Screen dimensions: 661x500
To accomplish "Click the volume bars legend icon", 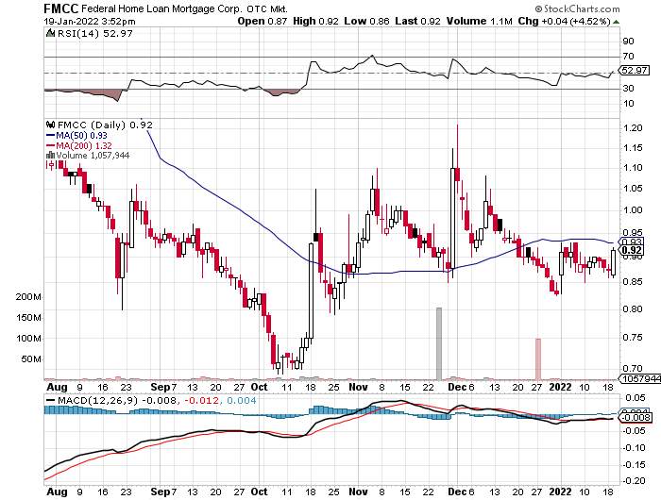I will pyautogui.click(x=50, y=155).
